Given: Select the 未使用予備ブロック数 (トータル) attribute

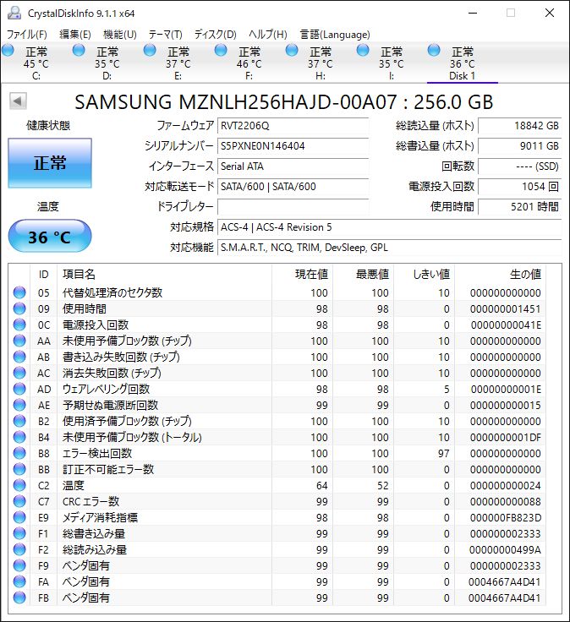Looking at the screenshot, I should [132, 437].
